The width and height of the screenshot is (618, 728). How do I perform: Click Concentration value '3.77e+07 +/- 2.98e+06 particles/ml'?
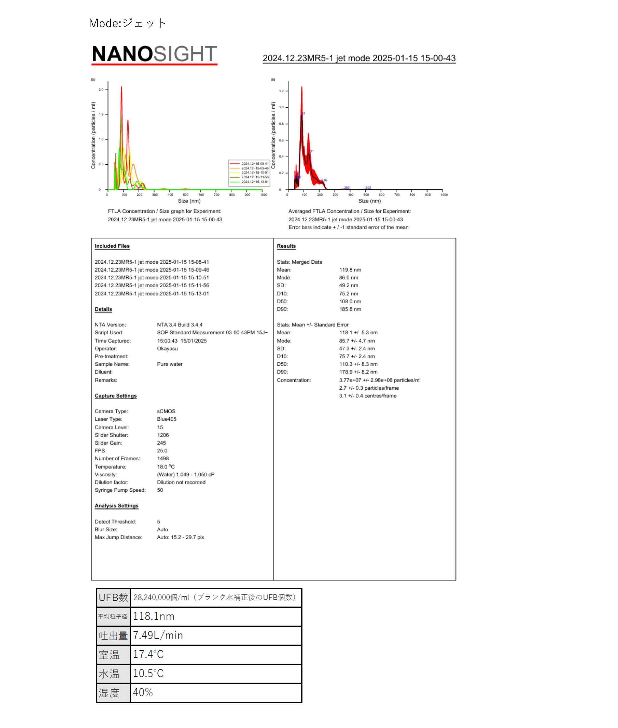pos(380,380)
